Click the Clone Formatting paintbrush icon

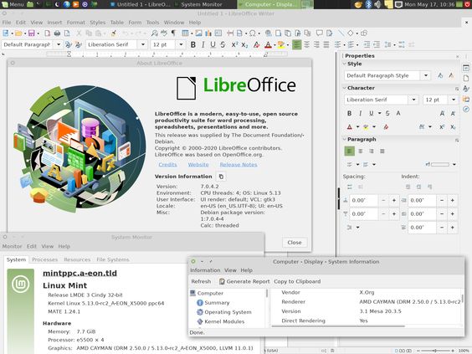pos(114,33)
